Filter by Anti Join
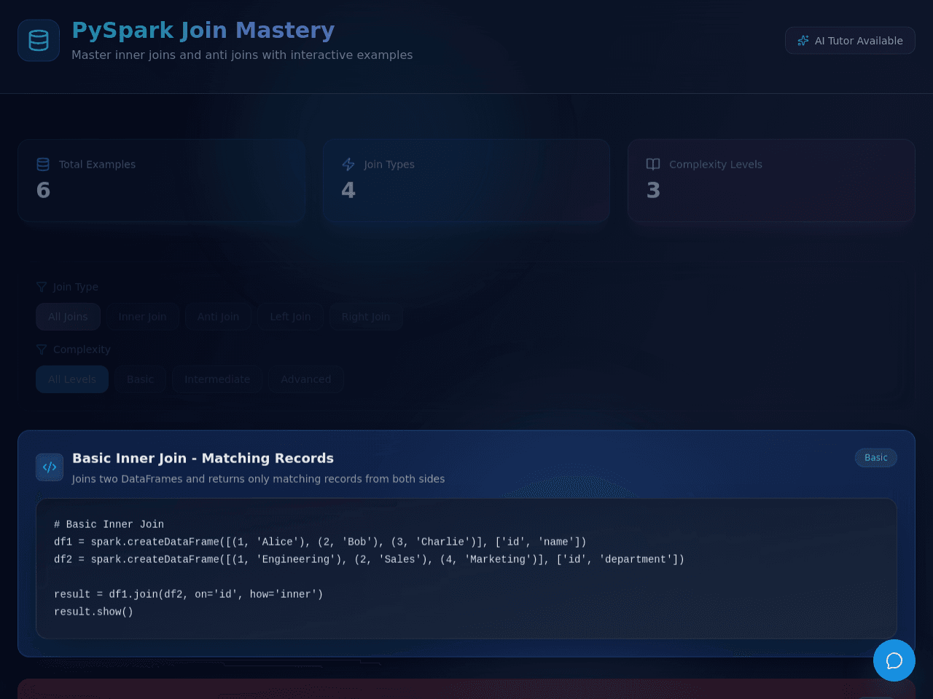Screen dimensions: 933x699 coord(218,317)
